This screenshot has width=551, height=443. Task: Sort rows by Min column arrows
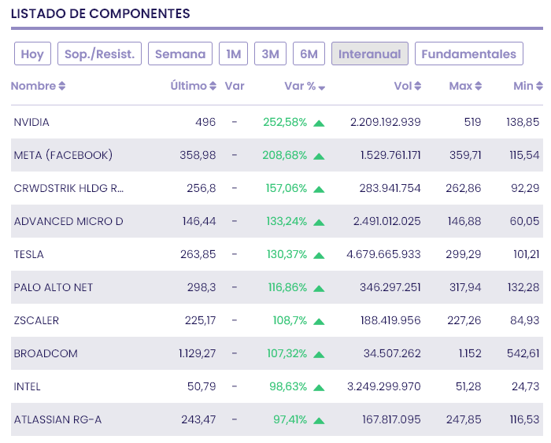pos(539,87)
